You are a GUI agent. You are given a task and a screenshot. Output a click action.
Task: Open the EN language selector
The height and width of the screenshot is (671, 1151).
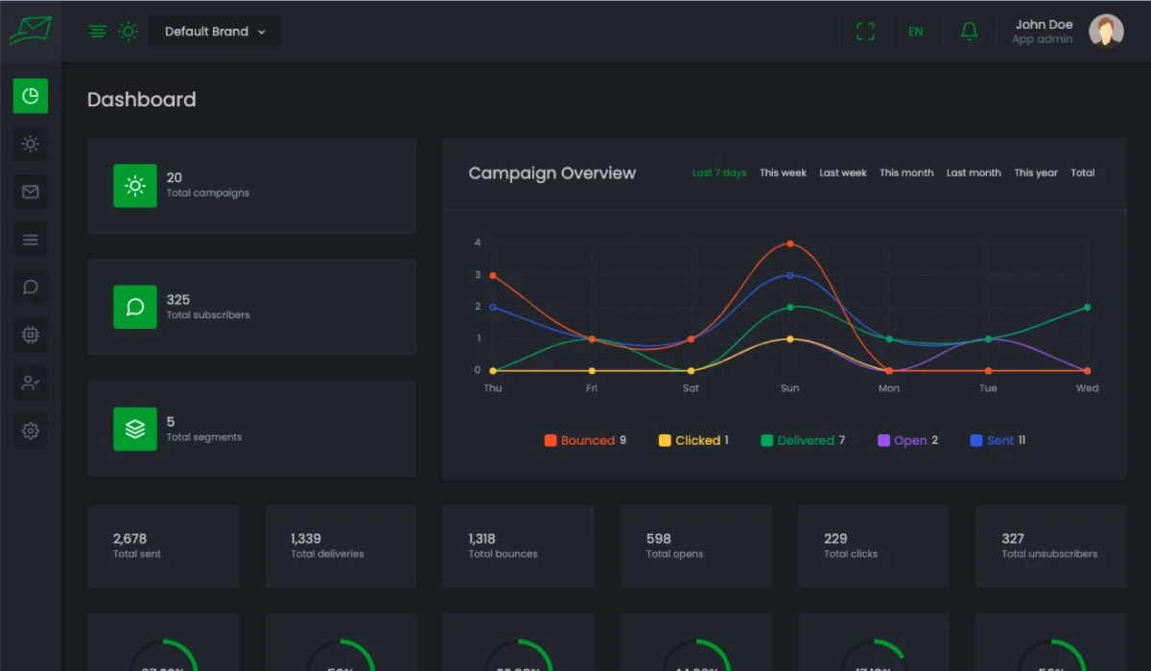click(x=915, y=32)
